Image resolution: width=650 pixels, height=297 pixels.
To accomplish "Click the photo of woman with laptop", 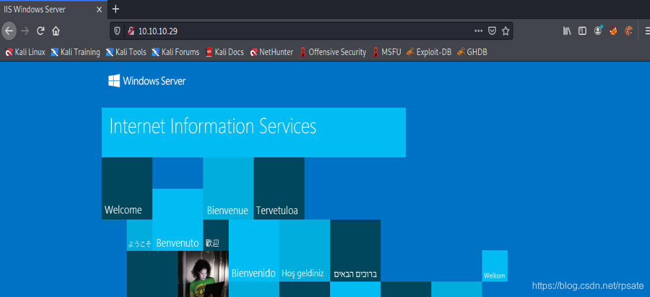I will point(203,274).
